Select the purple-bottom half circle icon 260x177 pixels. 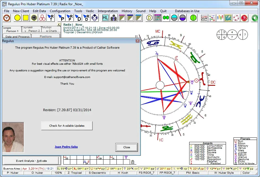(x=183, y=18)
